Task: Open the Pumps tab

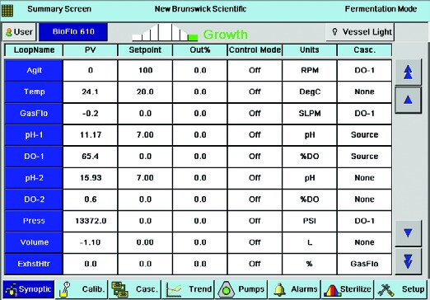Action: click(x=241, y=289)
